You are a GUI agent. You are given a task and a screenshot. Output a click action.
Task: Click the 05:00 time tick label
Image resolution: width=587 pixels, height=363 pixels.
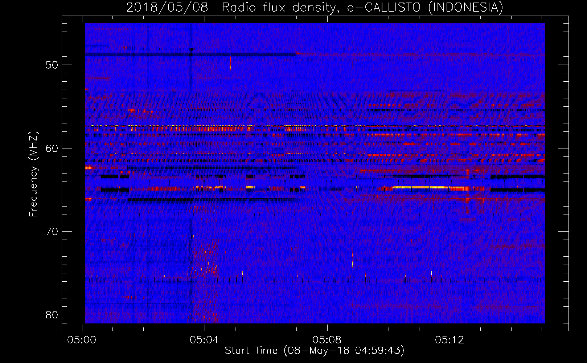pos(82,340)
